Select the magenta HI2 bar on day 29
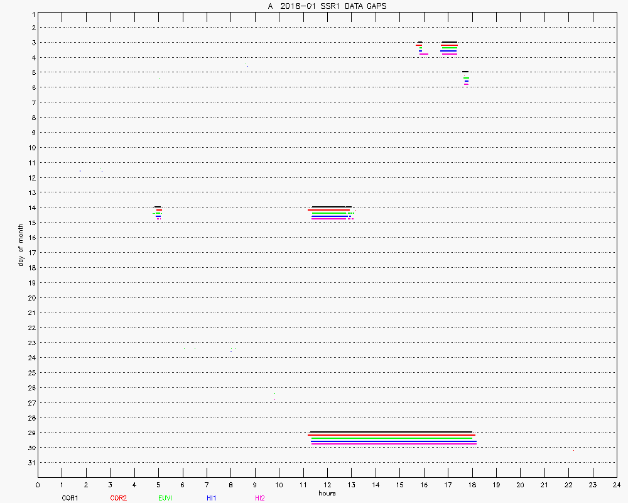Image resolution: width=628 pixels, height=503 pixels. [394, 444]
